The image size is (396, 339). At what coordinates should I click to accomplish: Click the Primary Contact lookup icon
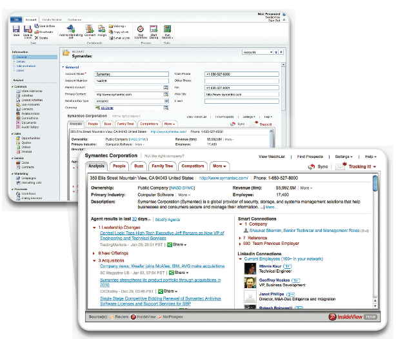click(x=166, y=94)
